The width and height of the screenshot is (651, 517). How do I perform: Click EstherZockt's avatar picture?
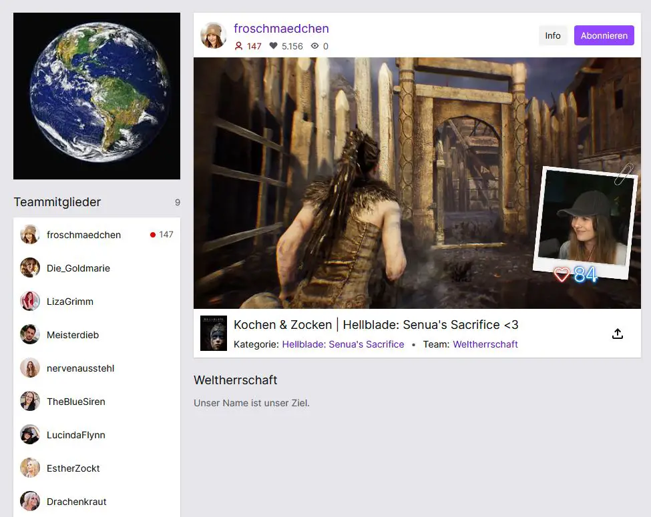coord(30,468)
